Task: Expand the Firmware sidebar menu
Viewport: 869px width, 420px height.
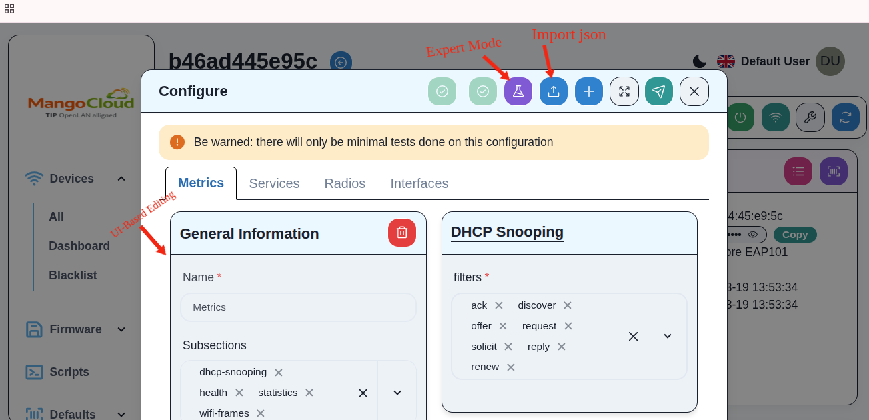Action: (x=121, y=329)
